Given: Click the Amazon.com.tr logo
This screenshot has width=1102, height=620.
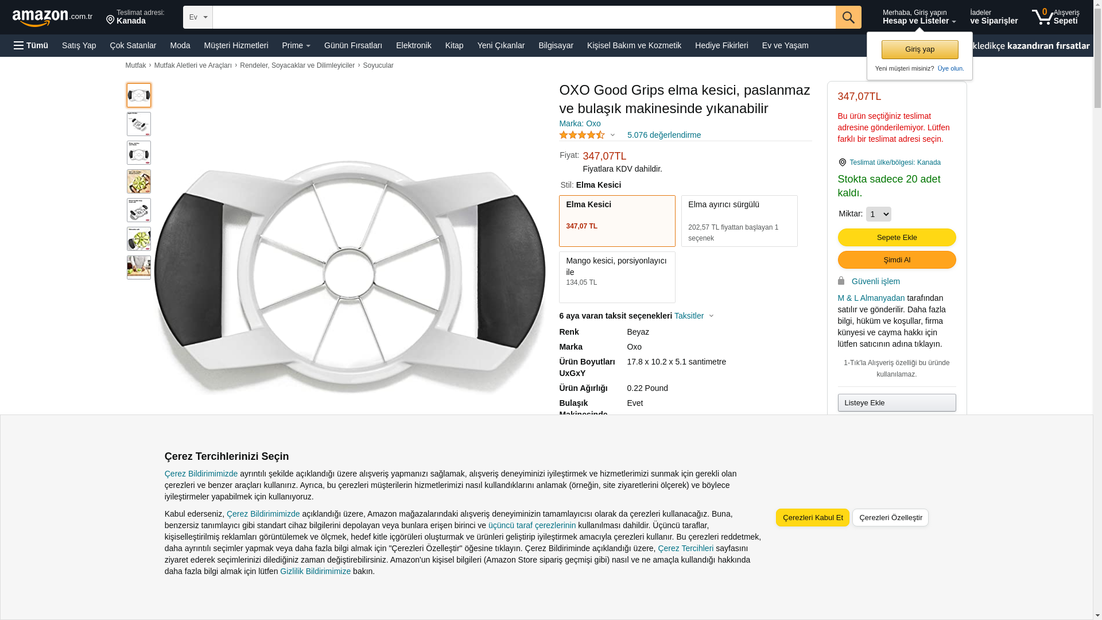Looking at the screenshot, I should point(52,18).
